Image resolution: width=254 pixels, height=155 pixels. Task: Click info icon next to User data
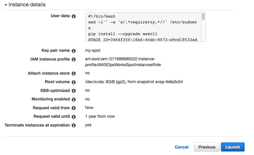[73, 17]
